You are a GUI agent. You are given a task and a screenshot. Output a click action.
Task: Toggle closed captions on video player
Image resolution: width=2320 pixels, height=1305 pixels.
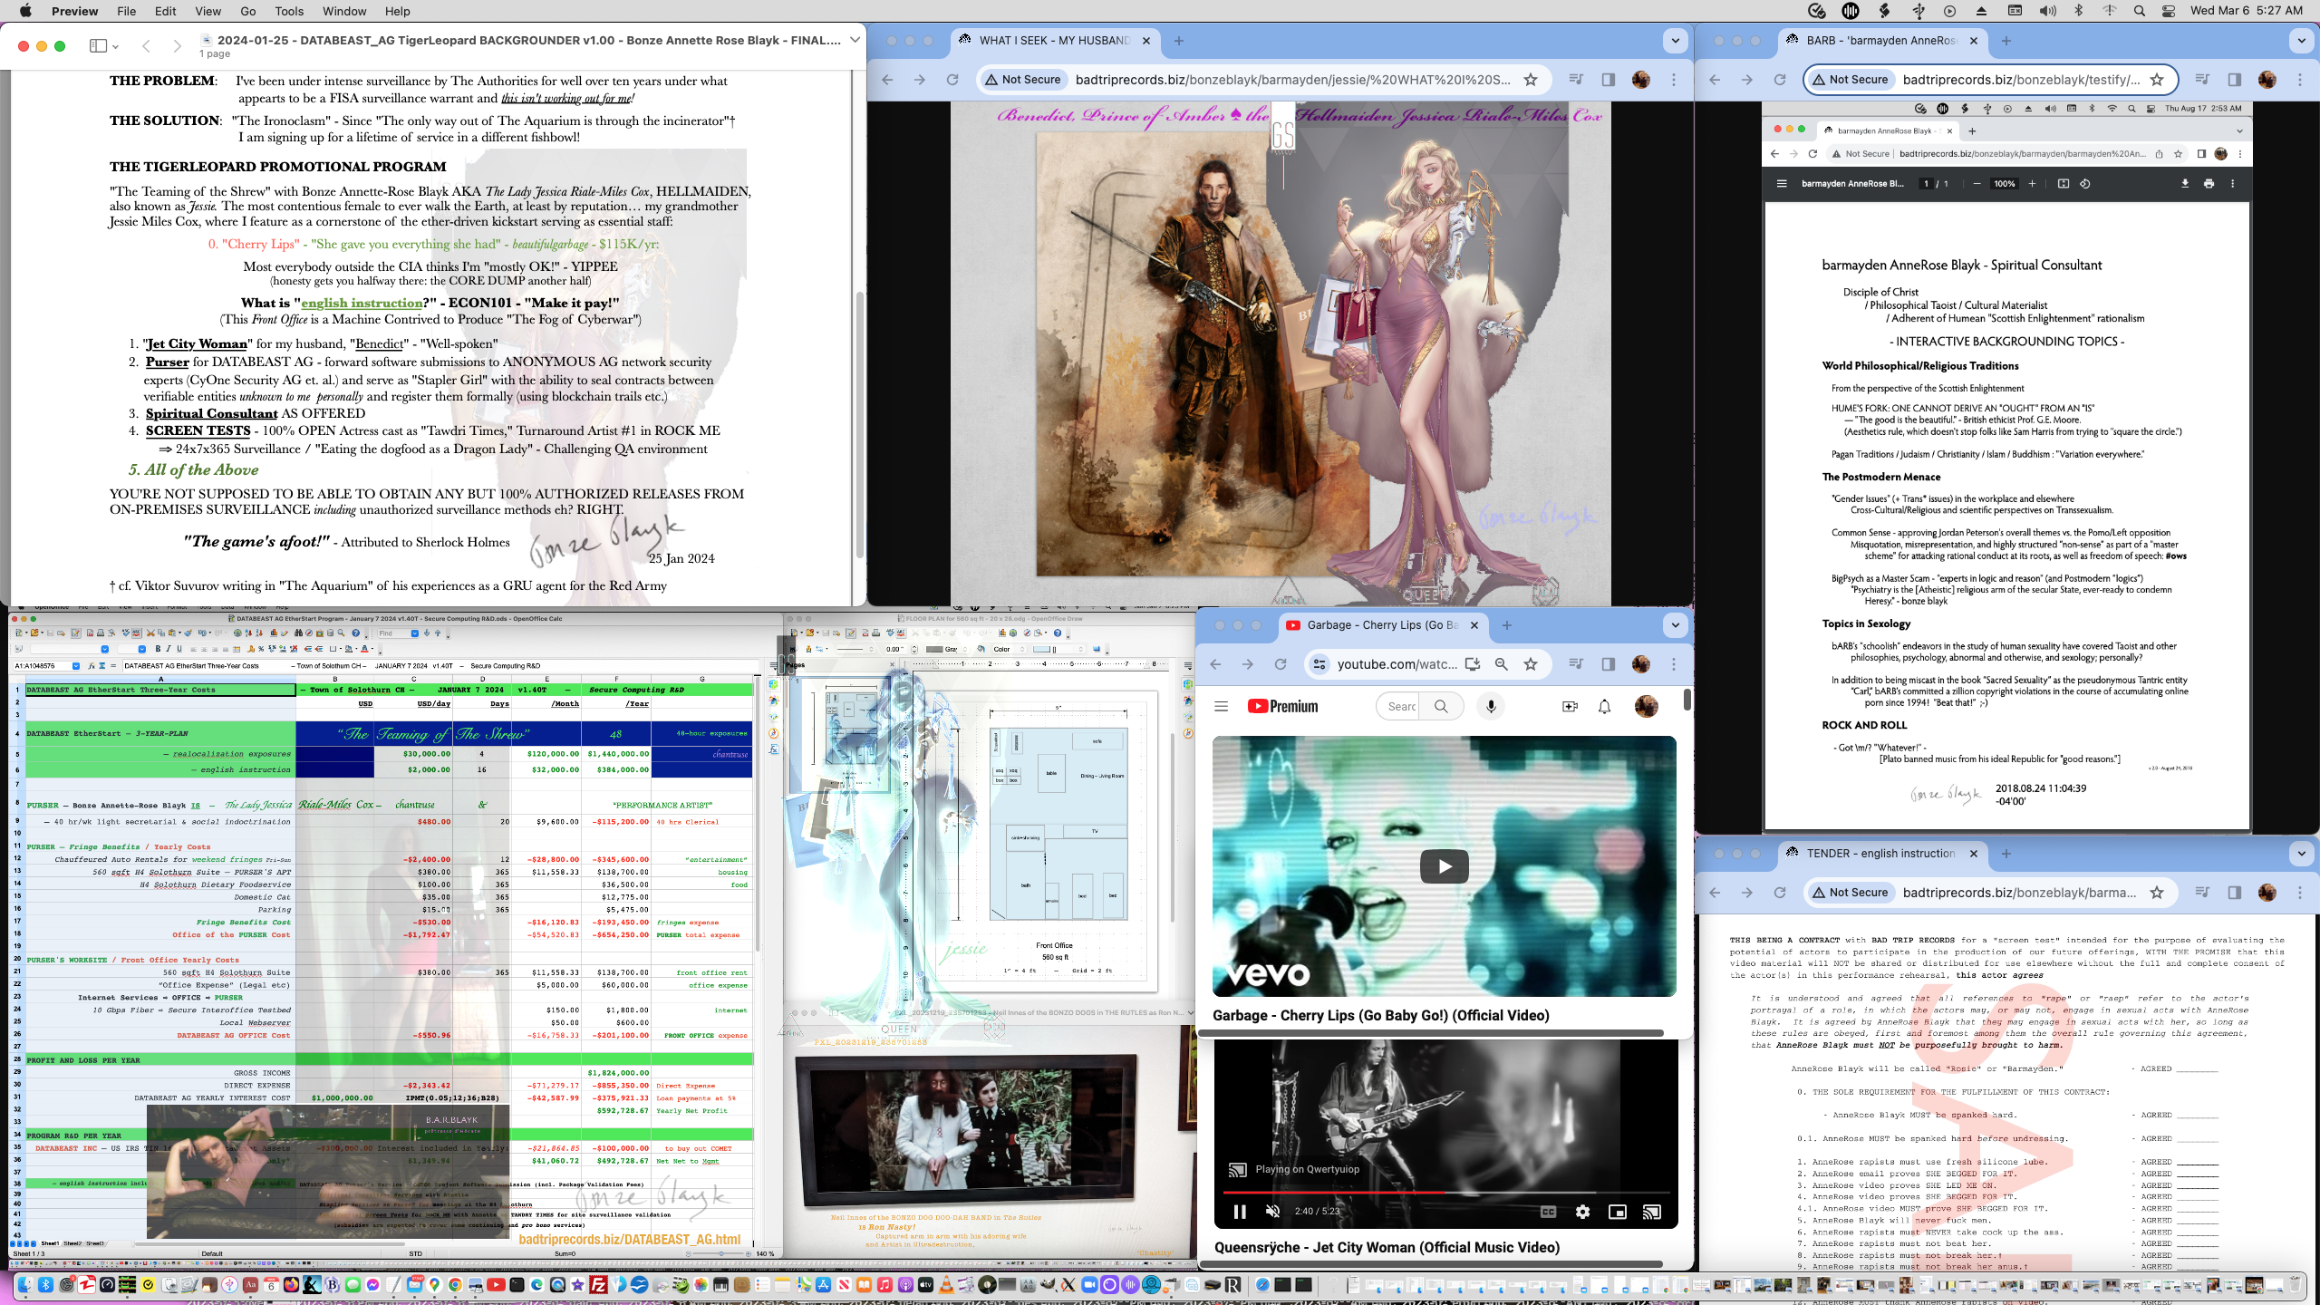[1548, 1212]
